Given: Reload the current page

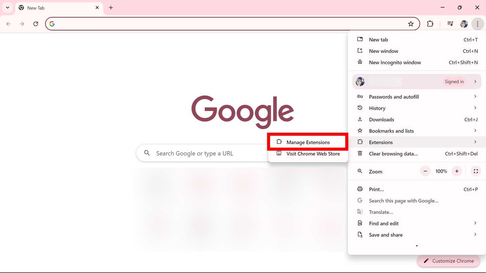Looking at the screenshot, I should coord(36,24).
